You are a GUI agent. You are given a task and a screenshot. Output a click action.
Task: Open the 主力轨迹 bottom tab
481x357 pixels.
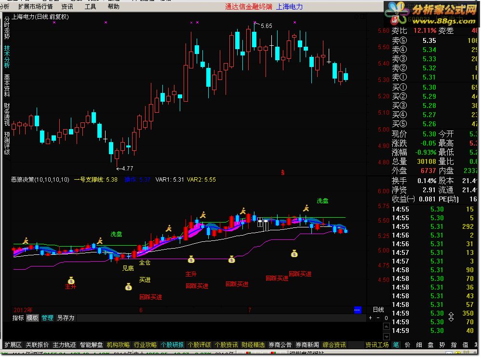[64, 345]
